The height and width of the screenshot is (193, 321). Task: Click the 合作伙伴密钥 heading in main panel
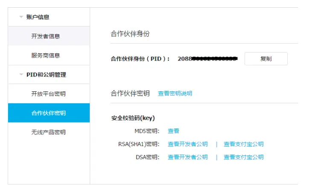[130, 93]
